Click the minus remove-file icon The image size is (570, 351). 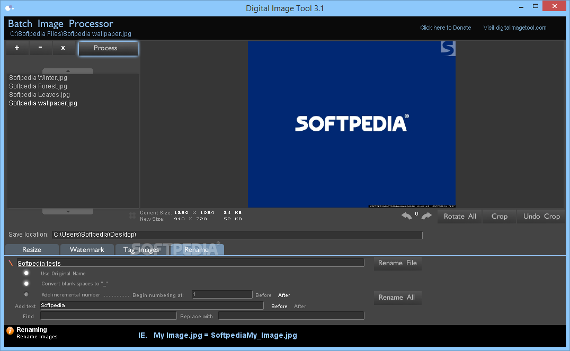pos(40,48)
